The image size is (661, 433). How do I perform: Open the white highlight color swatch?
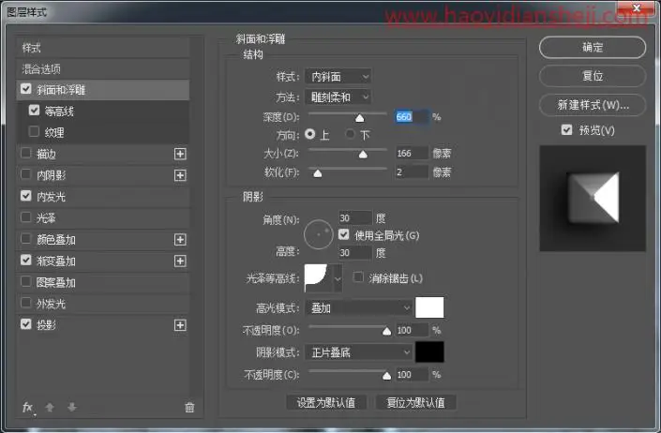tap(429, 307)
